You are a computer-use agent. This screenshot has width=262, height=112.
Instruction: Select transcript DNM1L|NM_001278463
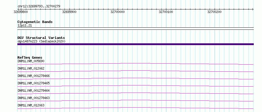(34, 98)
